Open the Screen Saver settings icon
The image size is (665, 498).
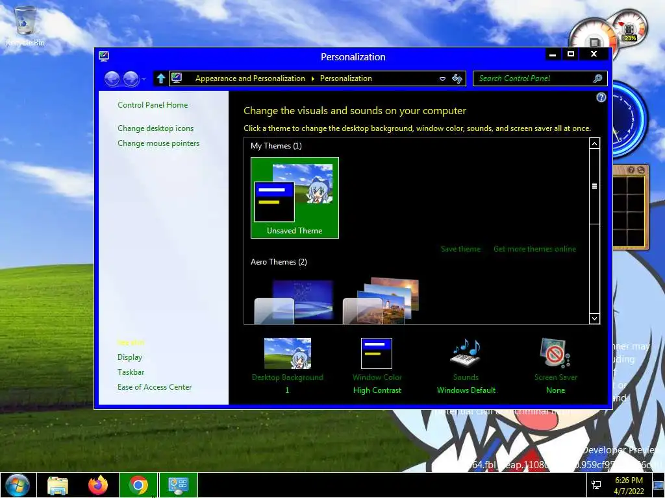point(555,352)
